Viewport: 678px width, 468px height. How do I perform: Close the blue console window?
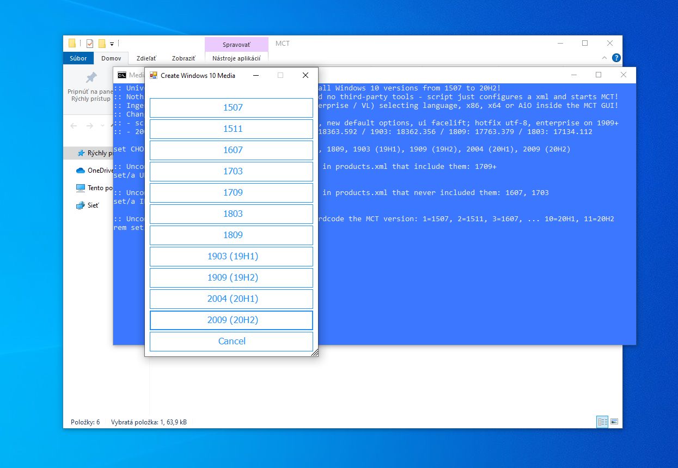click(x=624, y=75)
